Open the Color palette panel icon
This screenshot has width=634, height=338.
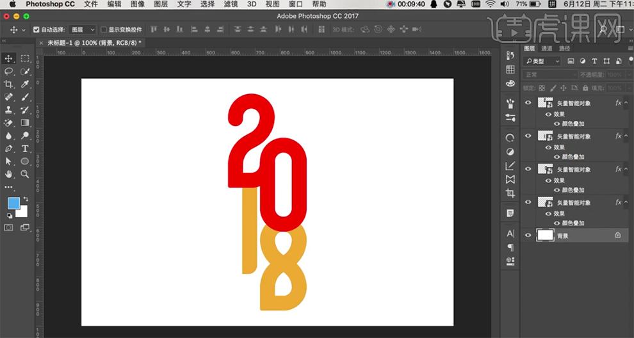coord(510,83)
